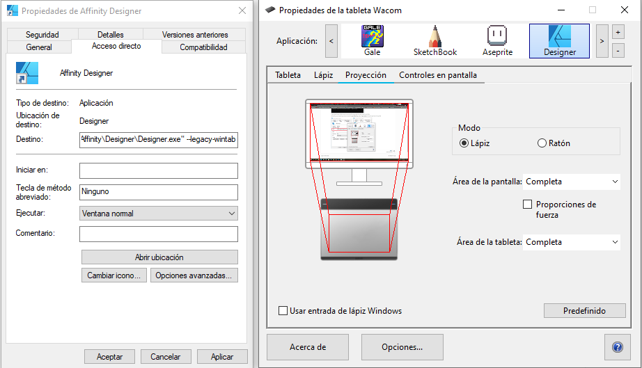Viewport: 642px width, 368px height.
Task: Open the Acceso directo tab
Action: [x=116, y=46]
